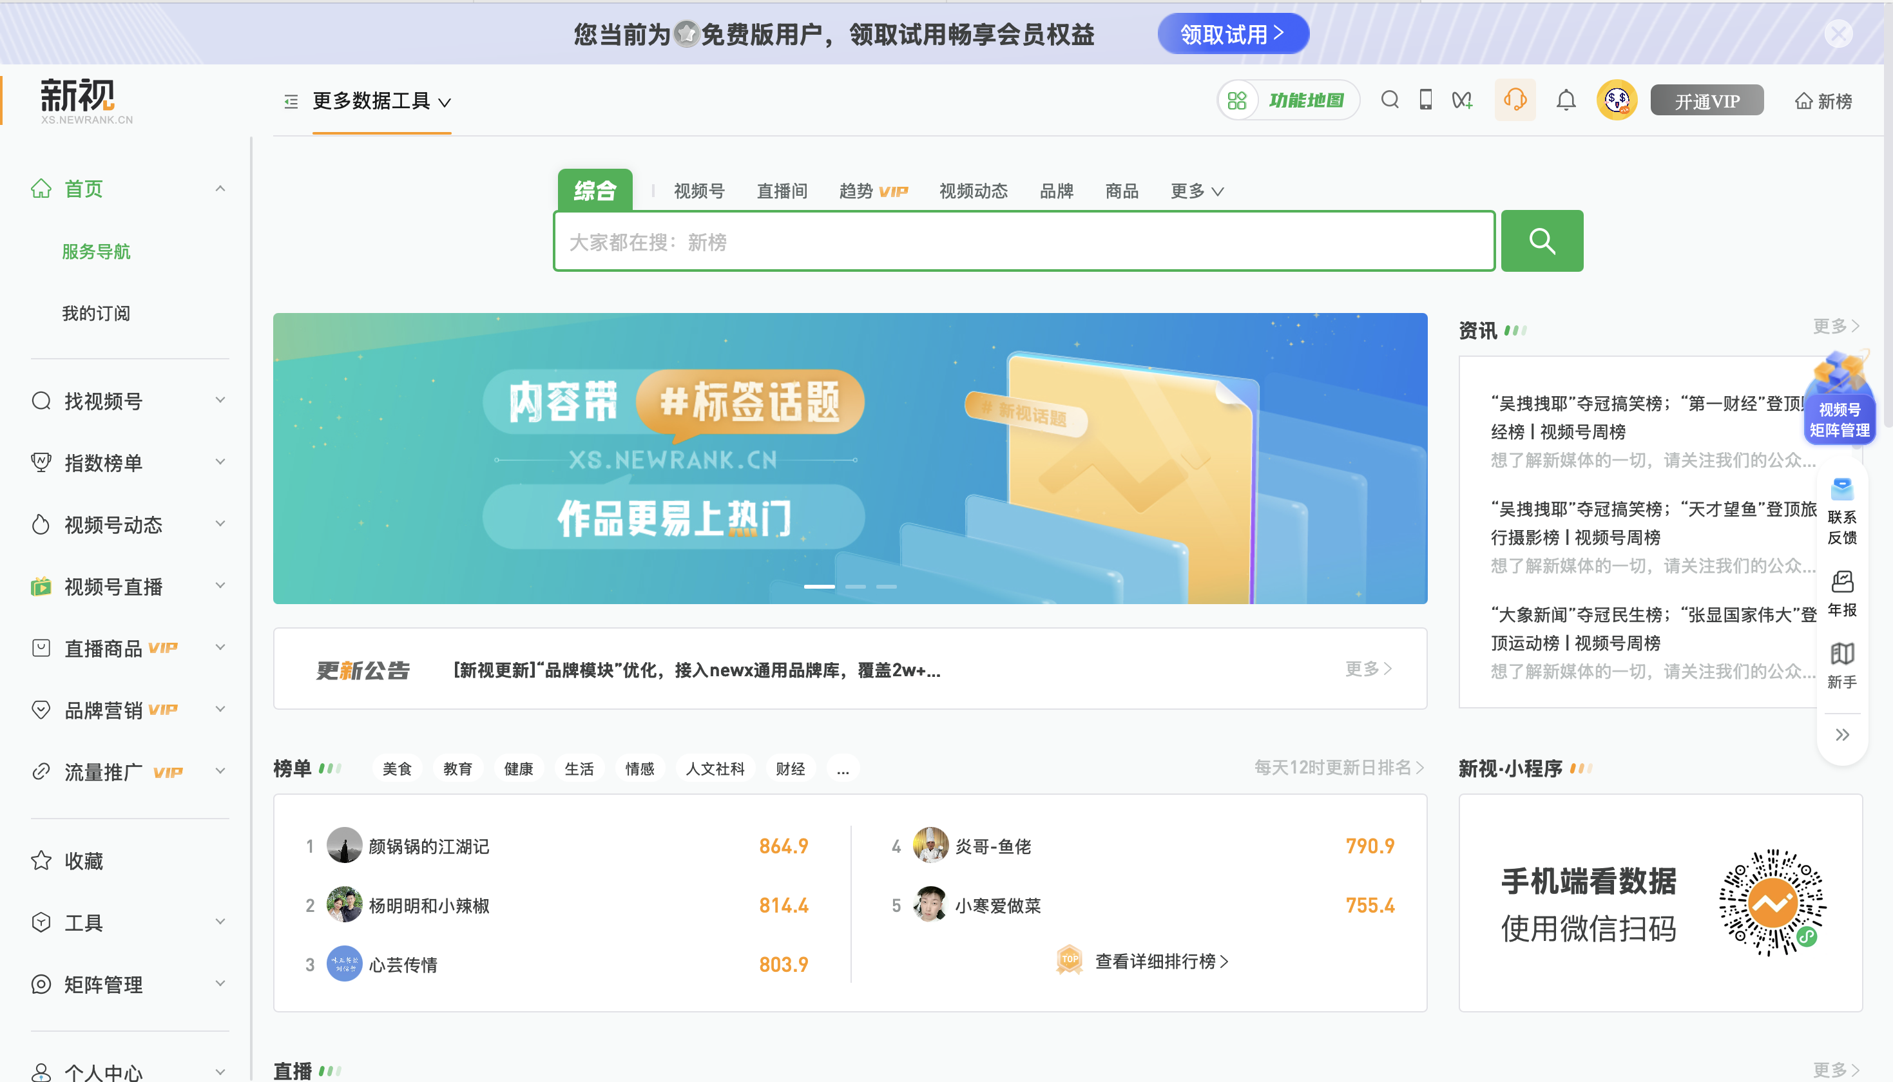1893x1082 pixels.
Task: Click the notification bell icon
Action: click(1566, 100)
